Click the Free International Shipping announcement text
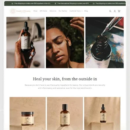Viewport: 130px width, 130px height. click(x=73, y=4)
